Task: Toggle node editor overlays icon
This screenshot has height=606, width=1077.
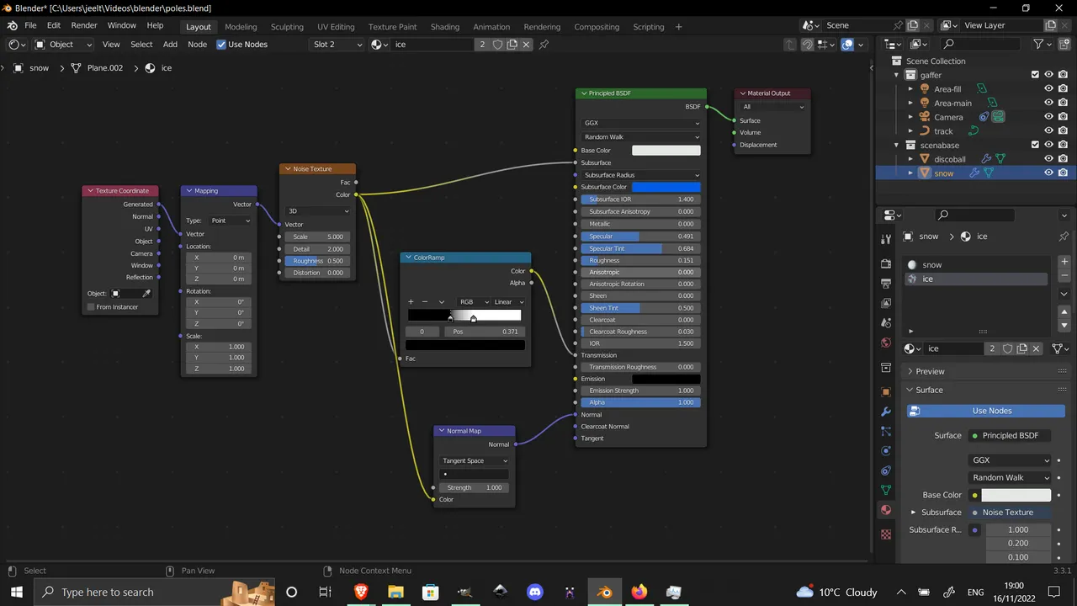Action: point(847,45)
